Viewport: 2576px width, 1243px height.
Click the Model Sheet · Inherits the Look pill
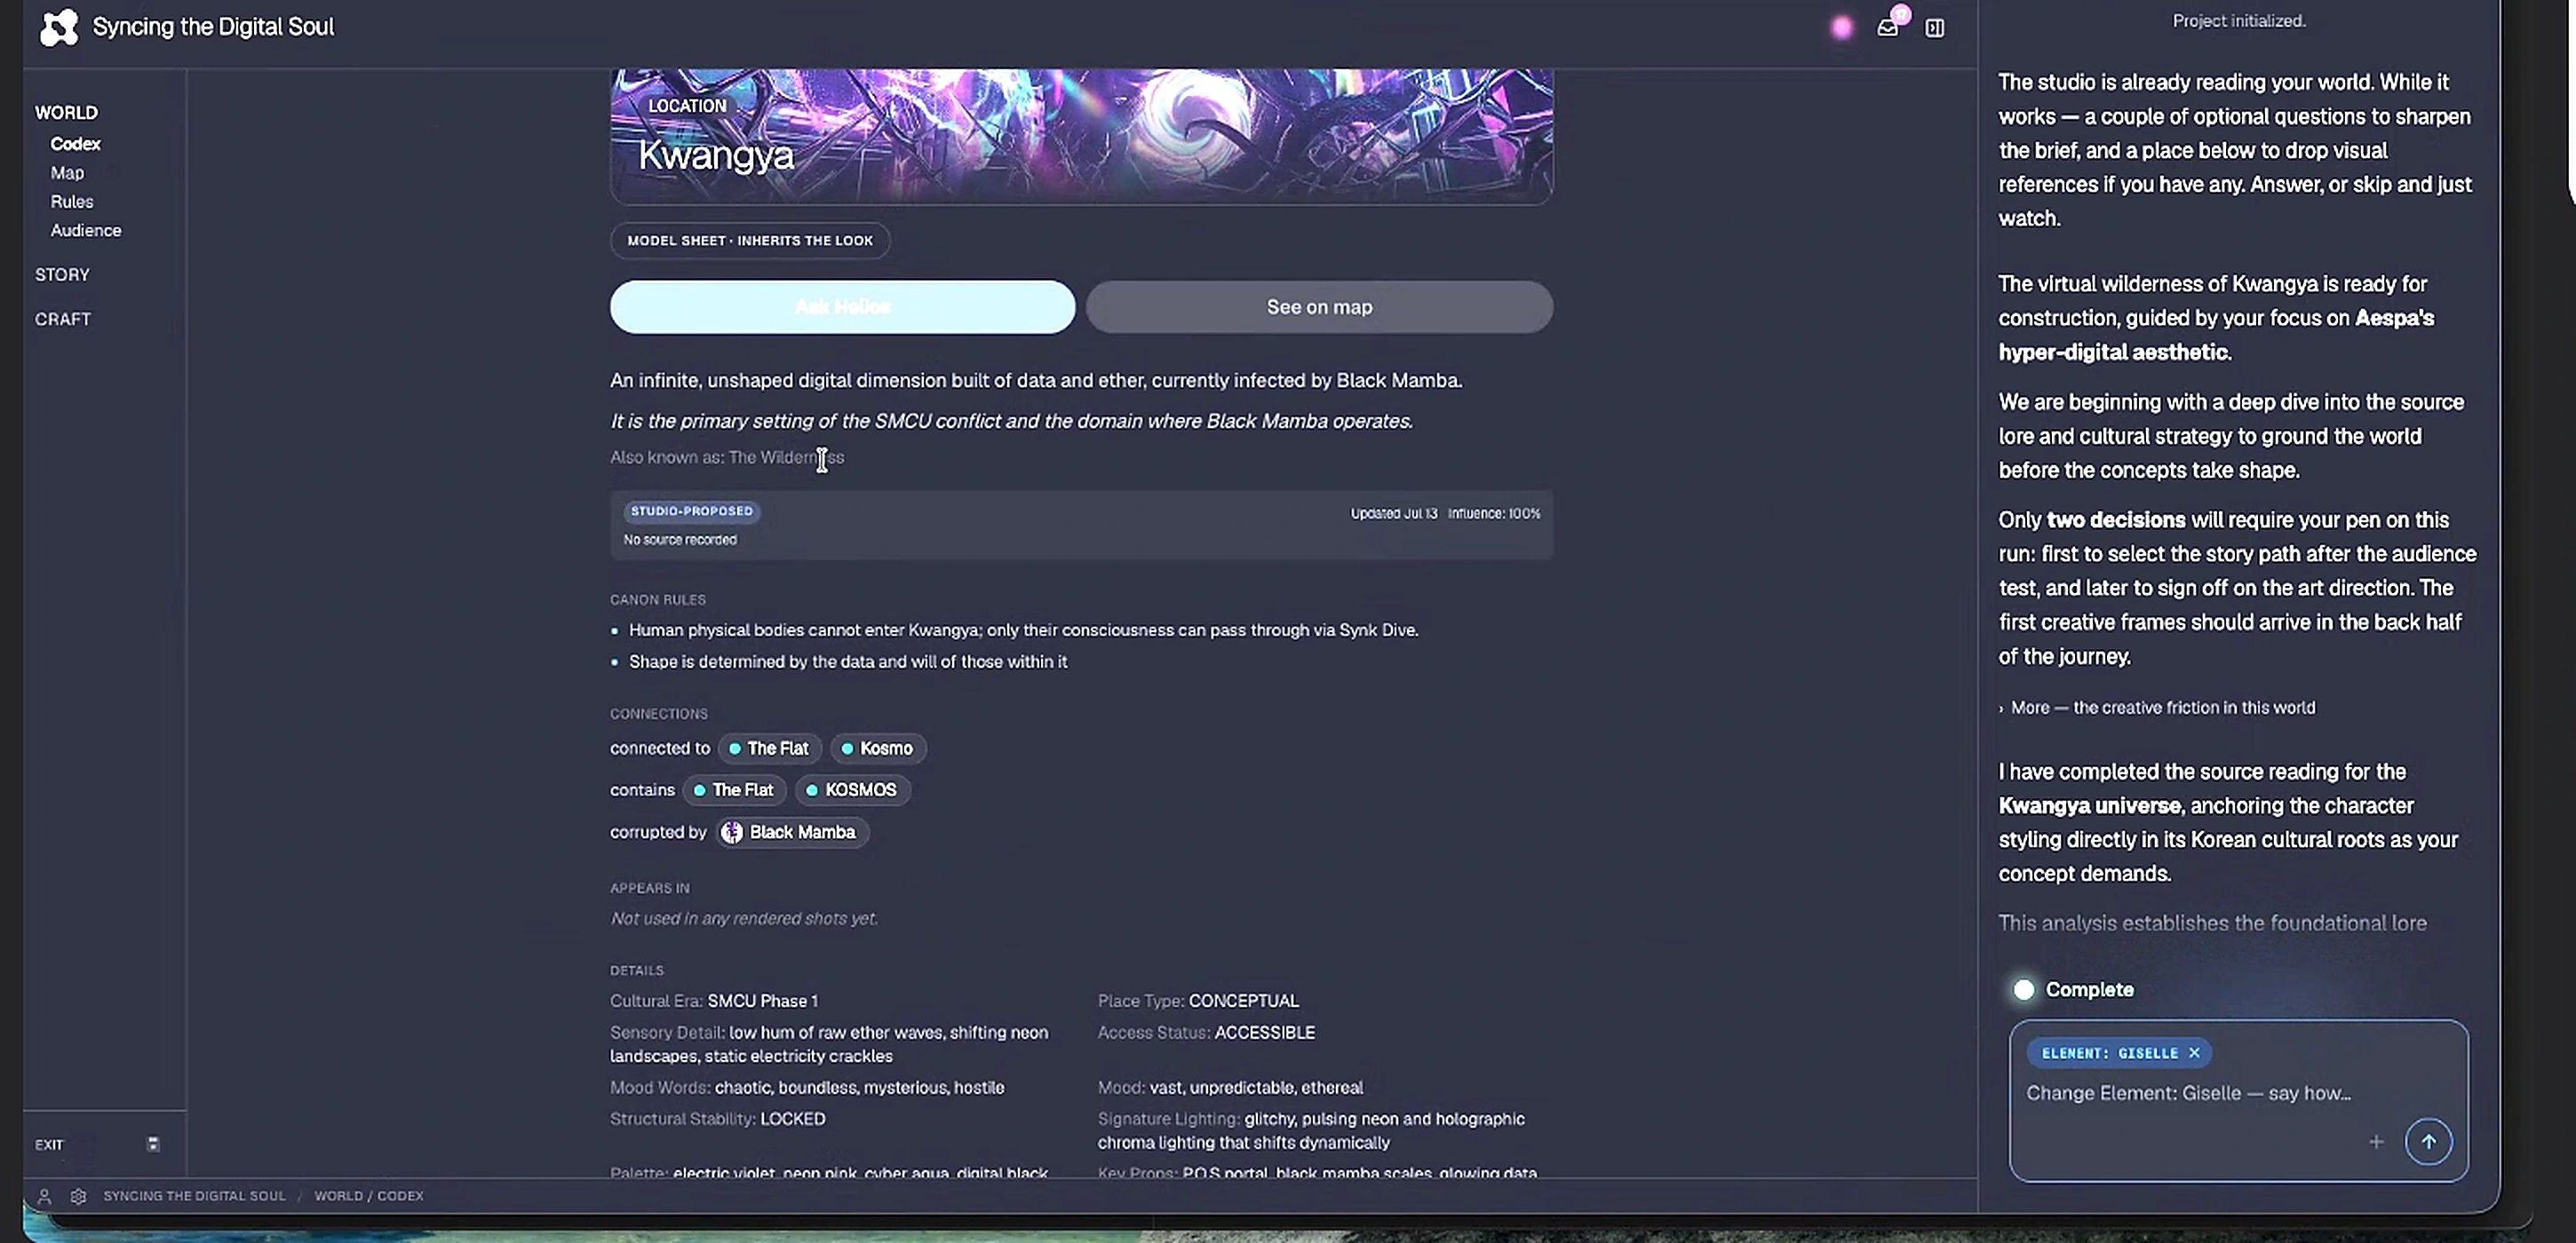(750, 241)
